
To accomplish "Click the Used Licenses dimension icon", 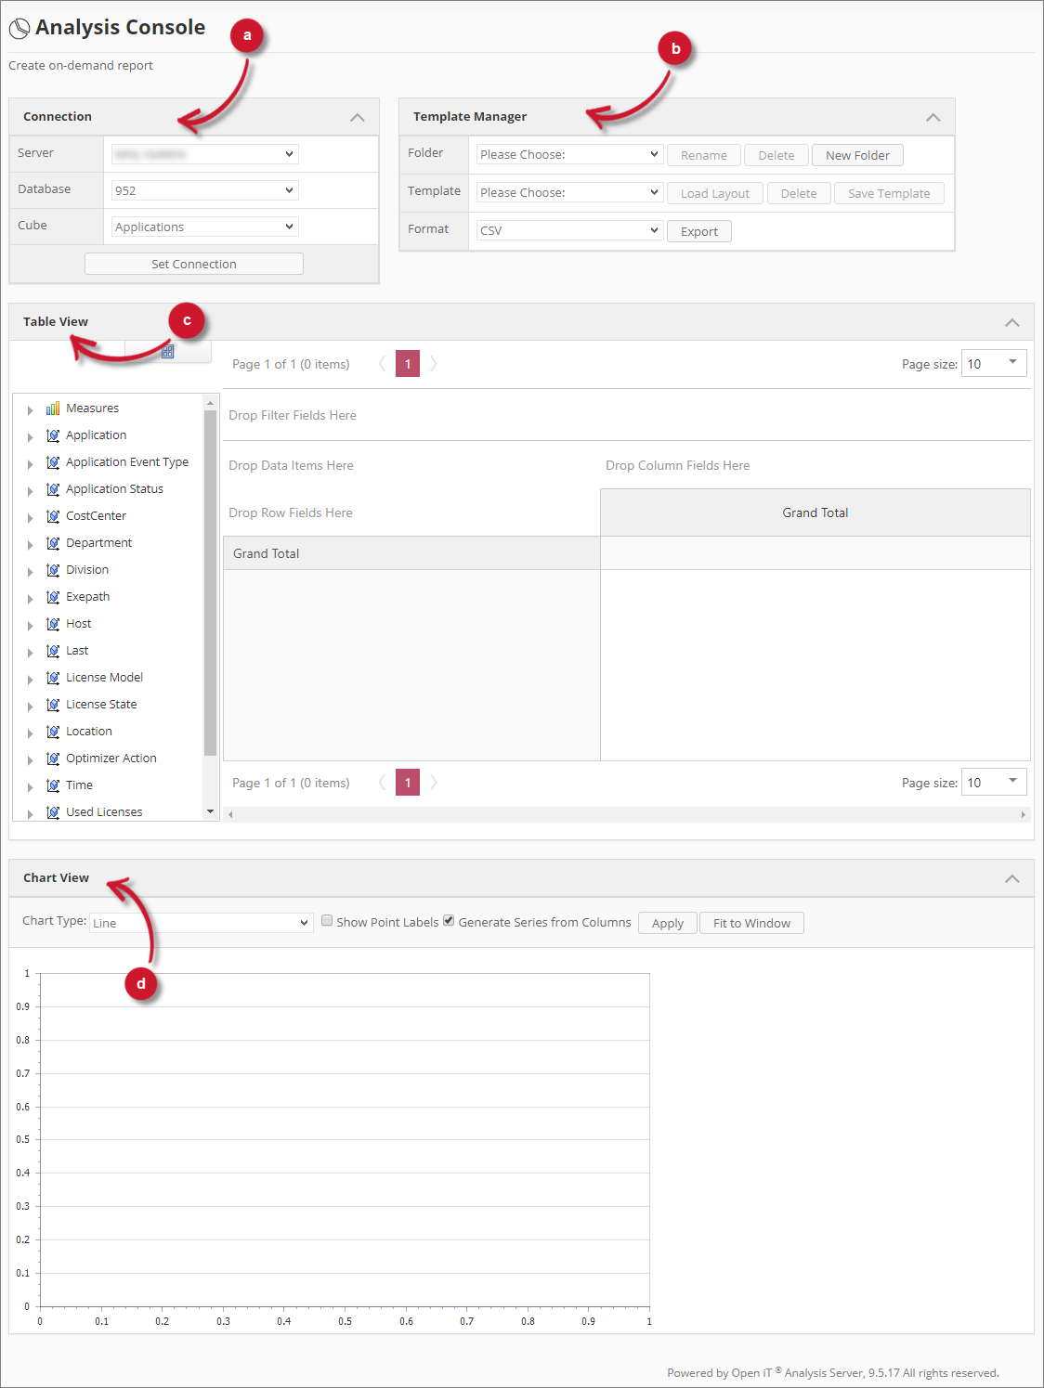I will pos(52,811).
